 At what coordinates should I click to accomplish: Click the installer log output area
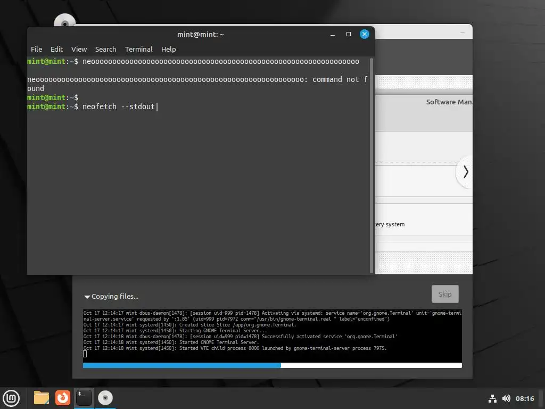[272, 336]
